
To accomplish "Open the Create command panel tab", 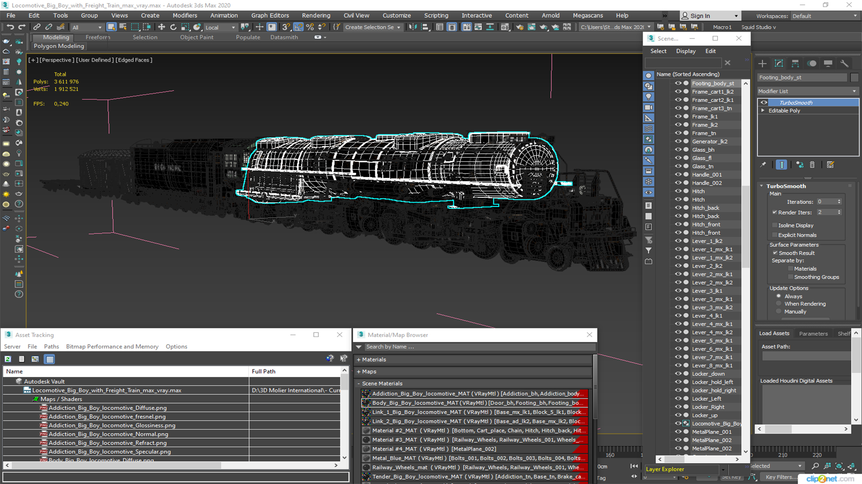I will click(x=762, y=63).
